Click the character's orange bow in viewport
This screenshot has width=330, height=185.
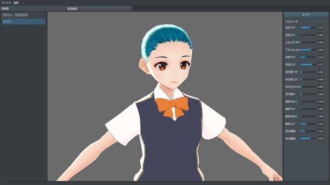tap(172, 107)
